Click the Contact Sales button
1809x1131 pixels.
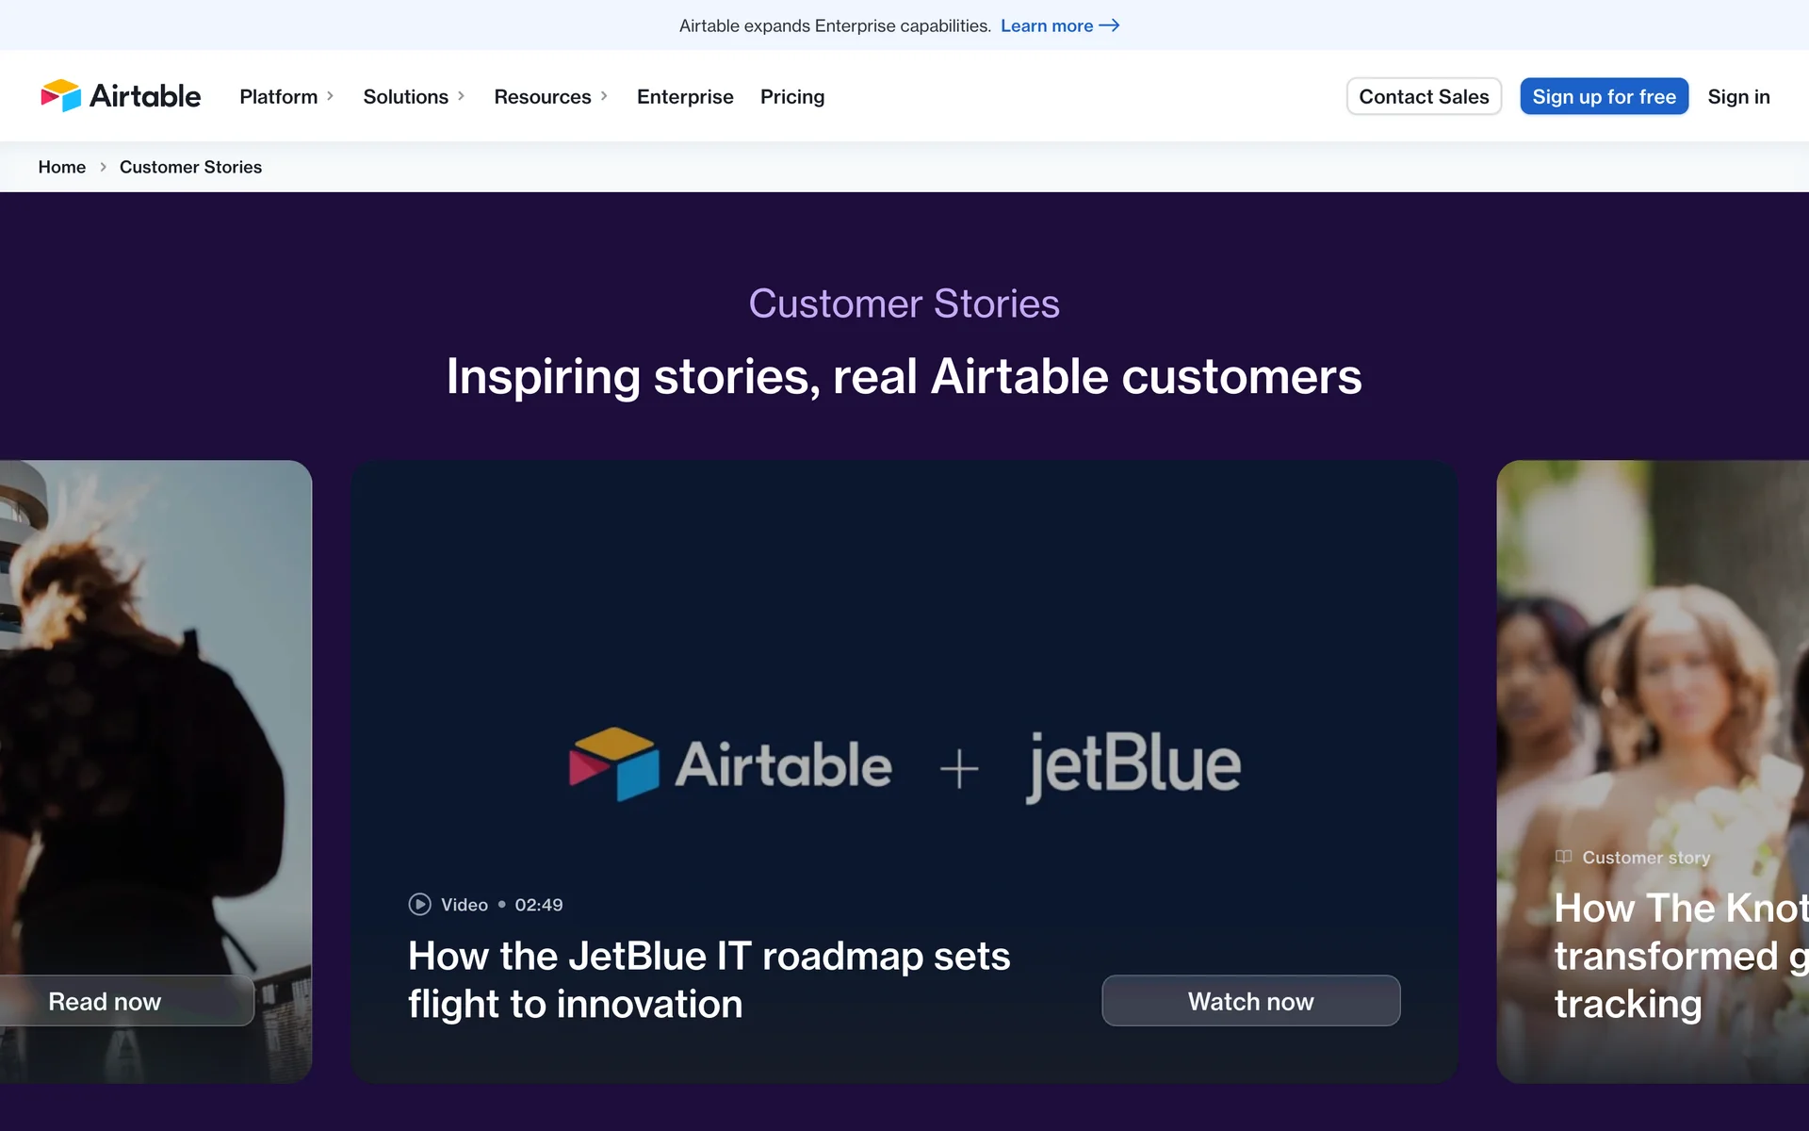(x=1424, y=96)
